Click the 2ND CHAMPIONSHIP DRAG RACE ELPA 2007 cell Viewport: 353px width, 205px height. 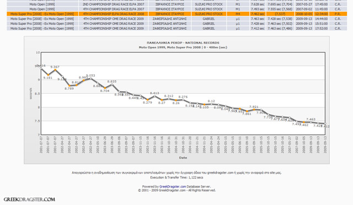pyautogui.click(x=114, y=4)
